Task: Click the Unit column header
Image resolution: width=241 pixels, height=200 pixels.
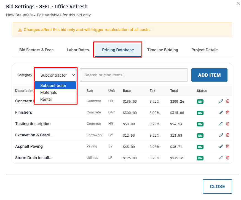Action: pyautogui.click(x=111, y=91)
